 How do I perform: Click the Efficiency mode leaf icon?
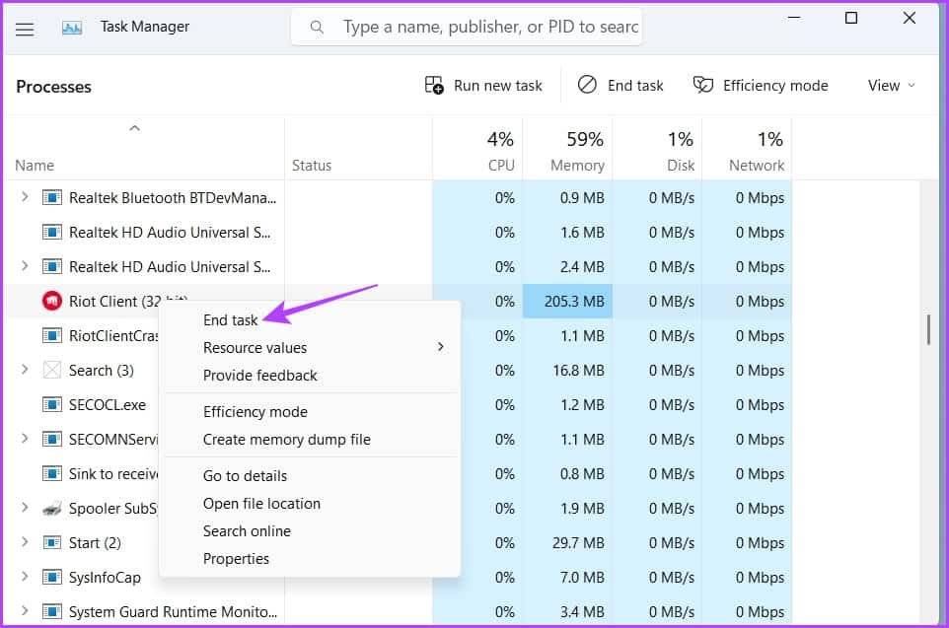702,85
